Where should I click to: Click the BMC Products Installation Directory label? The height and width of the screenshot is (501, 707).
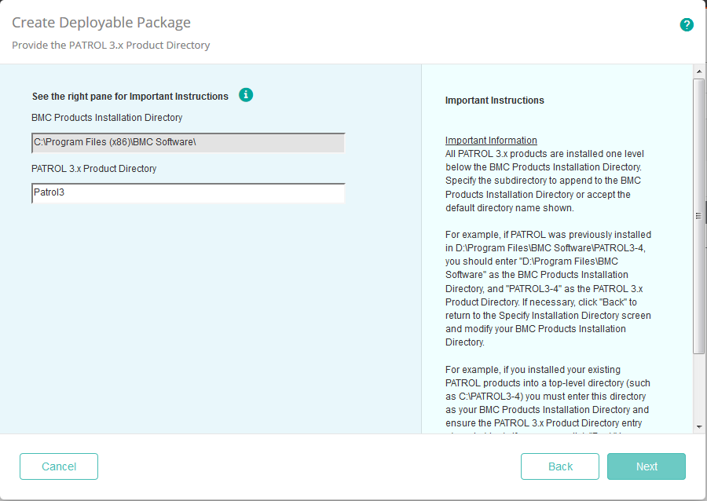click(107, 118)
